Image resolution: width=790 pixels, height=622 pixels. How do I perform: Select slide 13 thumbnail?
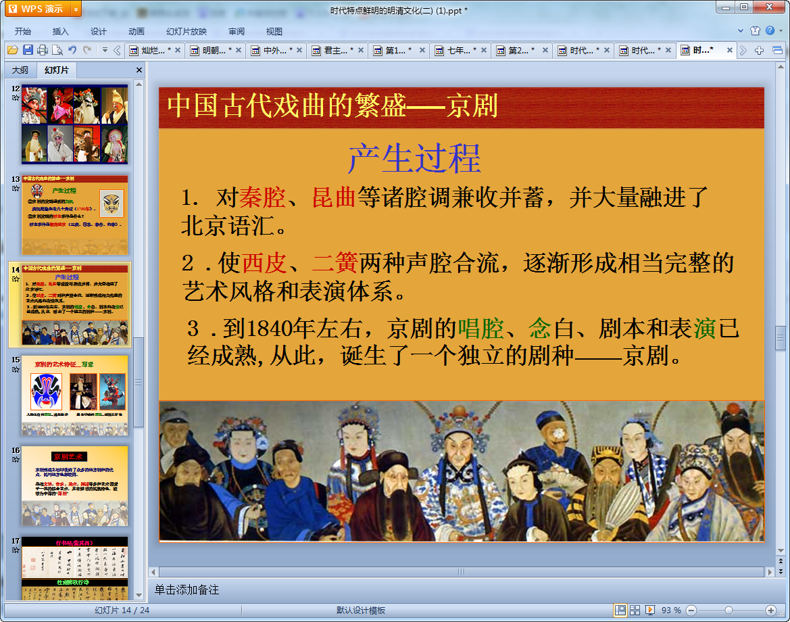tap(74, 215)
